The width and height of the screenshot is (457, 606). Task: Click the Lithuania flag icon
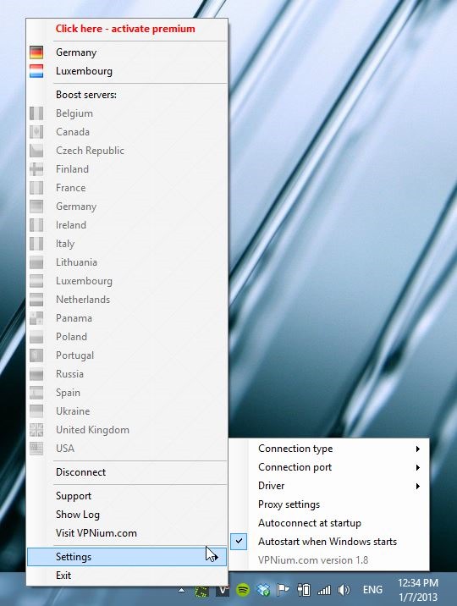click(x=36, y=262)
